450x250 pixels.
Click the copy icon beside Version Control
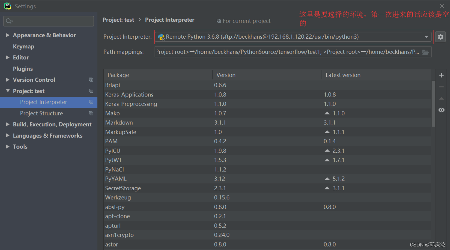(91, 80)
